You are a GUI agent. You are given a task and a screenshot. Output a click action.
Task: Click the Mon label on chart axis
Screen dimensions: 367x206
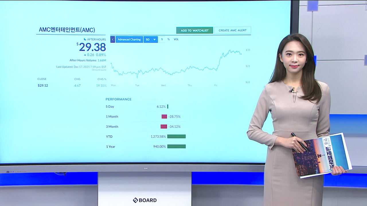pos(113,85)
